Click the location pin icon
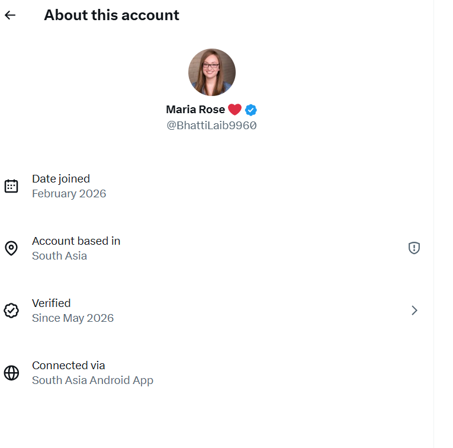The width and height of the screenshot is (453, 448). coord(11,248)
